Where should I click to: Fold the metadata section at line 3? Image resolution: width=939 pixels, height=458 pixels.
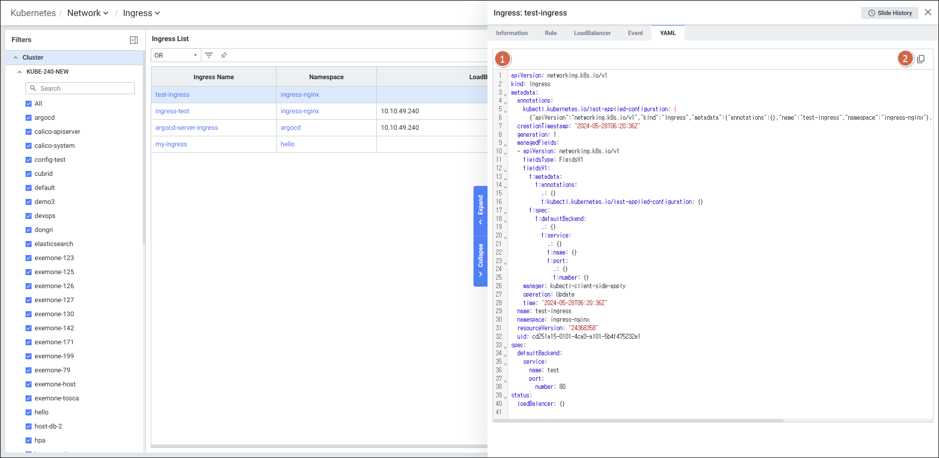pyautogui.click(x=505, y=94)
